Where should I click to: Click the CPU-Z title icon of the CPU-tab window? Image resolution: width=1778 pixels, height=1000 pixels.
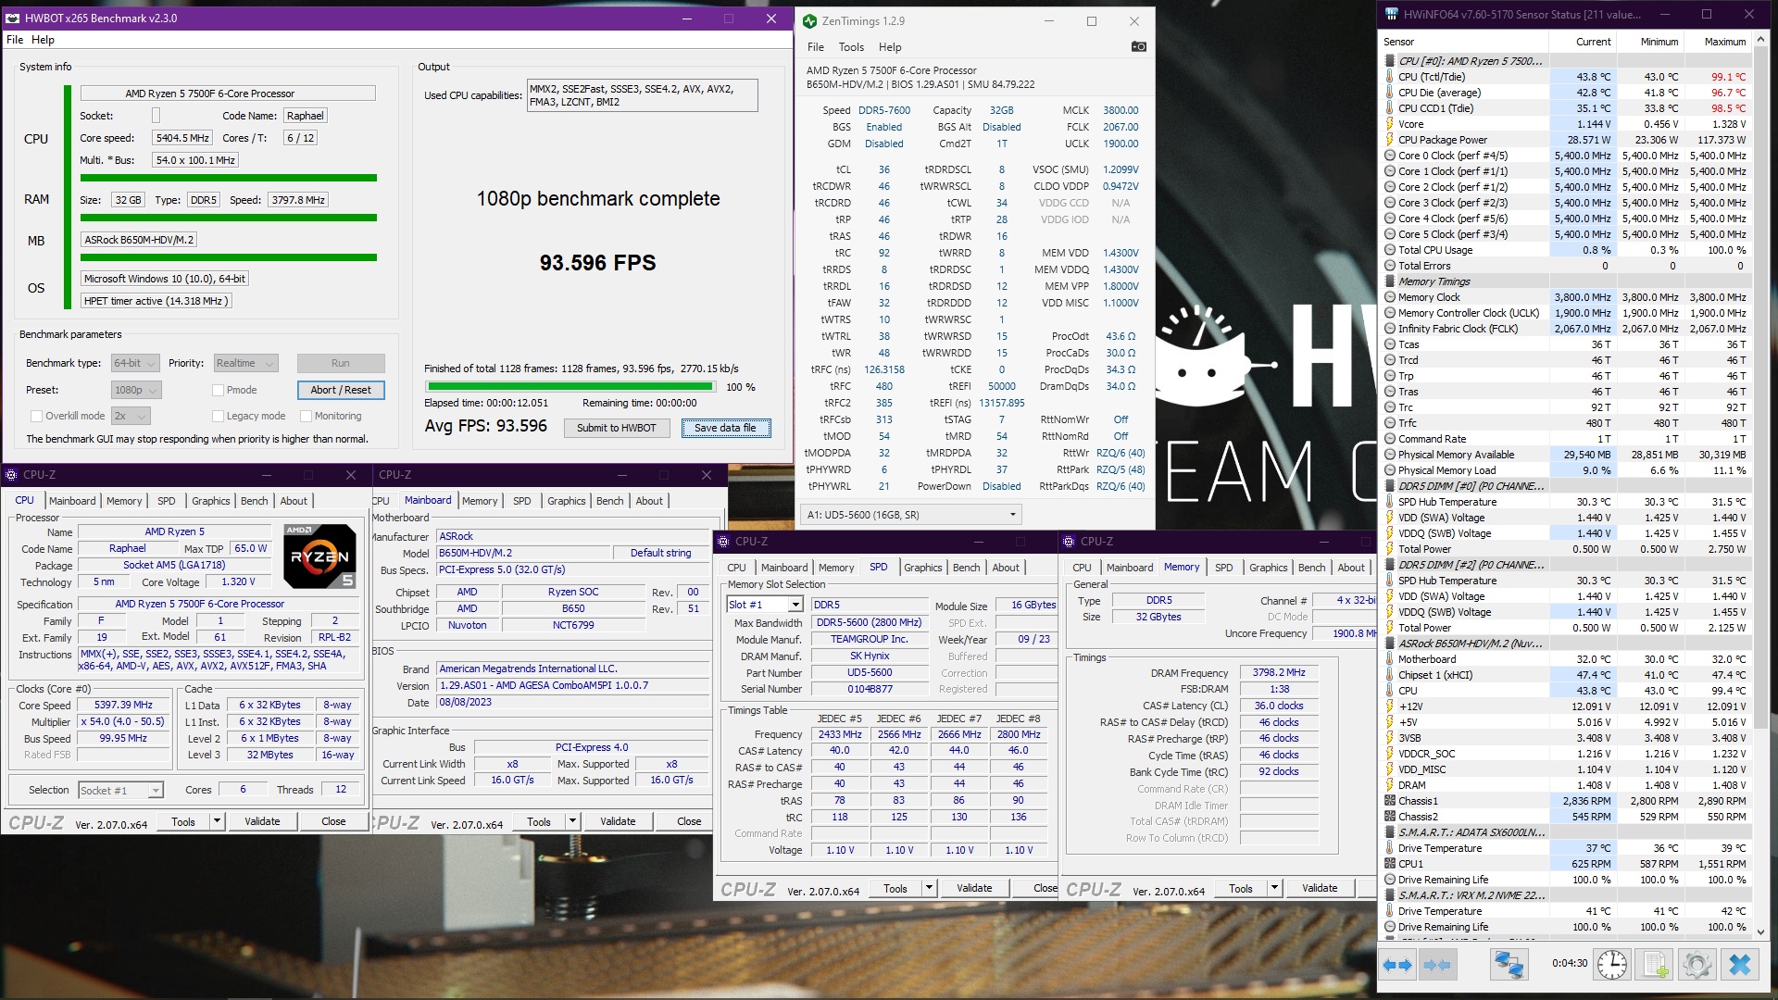point(11,474)
